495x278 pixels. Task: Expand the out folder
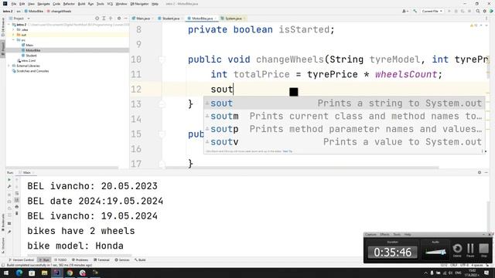pos(13,35)
